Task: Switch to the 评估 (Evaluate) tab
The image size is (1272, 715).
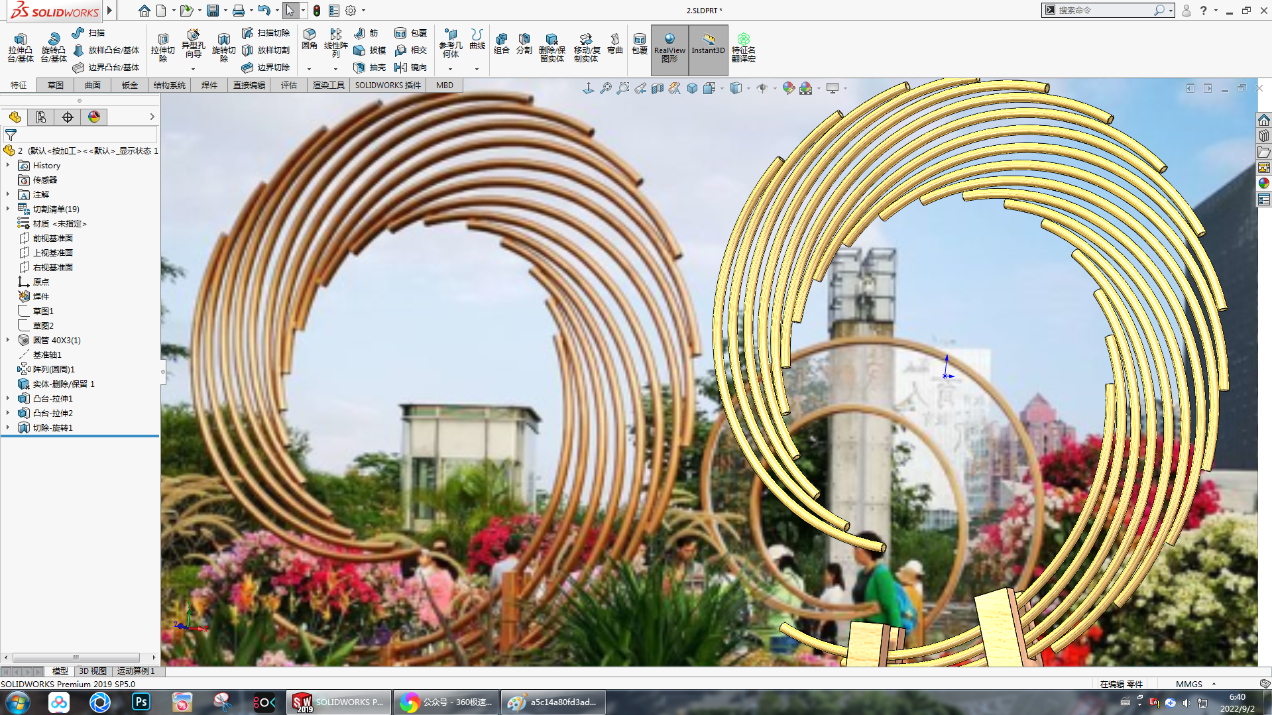Action: [x=289, y=85]
